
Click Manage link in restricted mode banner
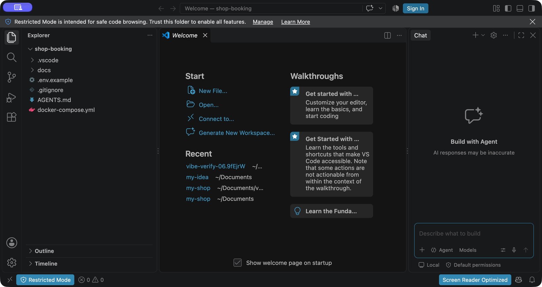point(263,22)
